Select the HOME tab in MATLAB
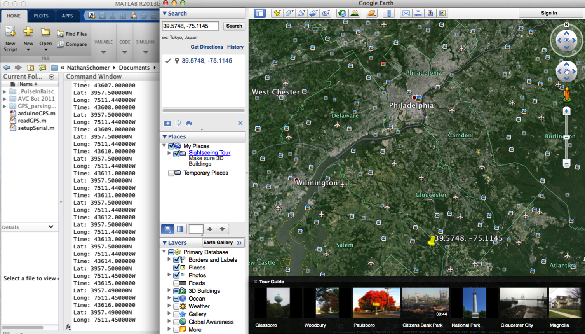Image resolution: width=585 pixels, height=334 pixels. point(14,16)
